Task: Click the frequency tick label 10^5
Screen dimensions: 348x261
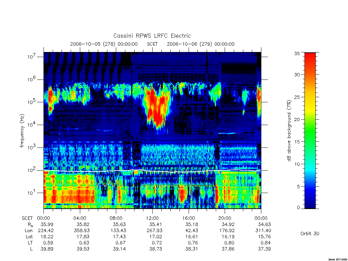Action: 32,102
